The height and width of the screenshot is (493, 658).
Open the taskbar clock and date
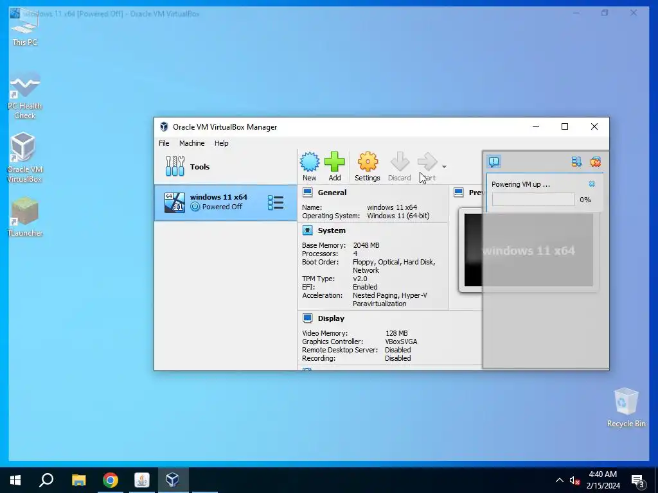(x=603, y=480)
